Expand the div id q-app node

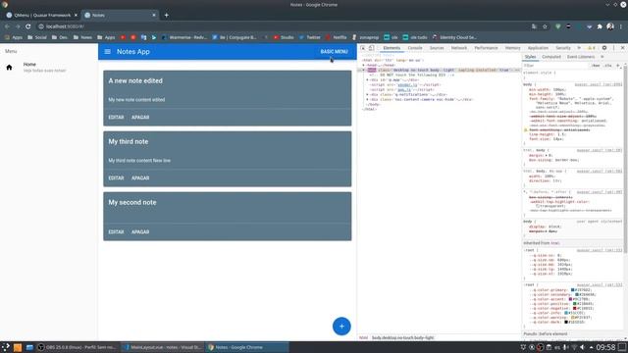tap(367, 80)
